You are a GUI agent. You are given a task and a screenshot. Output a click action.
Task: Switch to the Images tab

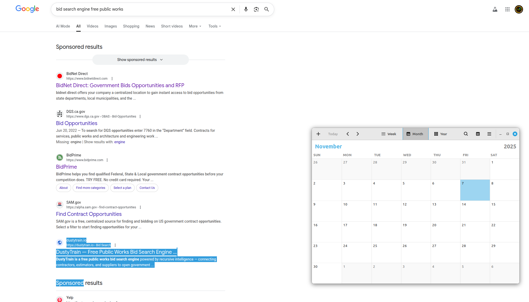(x=111, y=26)
